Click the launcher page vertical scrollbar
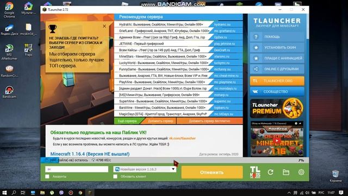 [x=308, y=27]
